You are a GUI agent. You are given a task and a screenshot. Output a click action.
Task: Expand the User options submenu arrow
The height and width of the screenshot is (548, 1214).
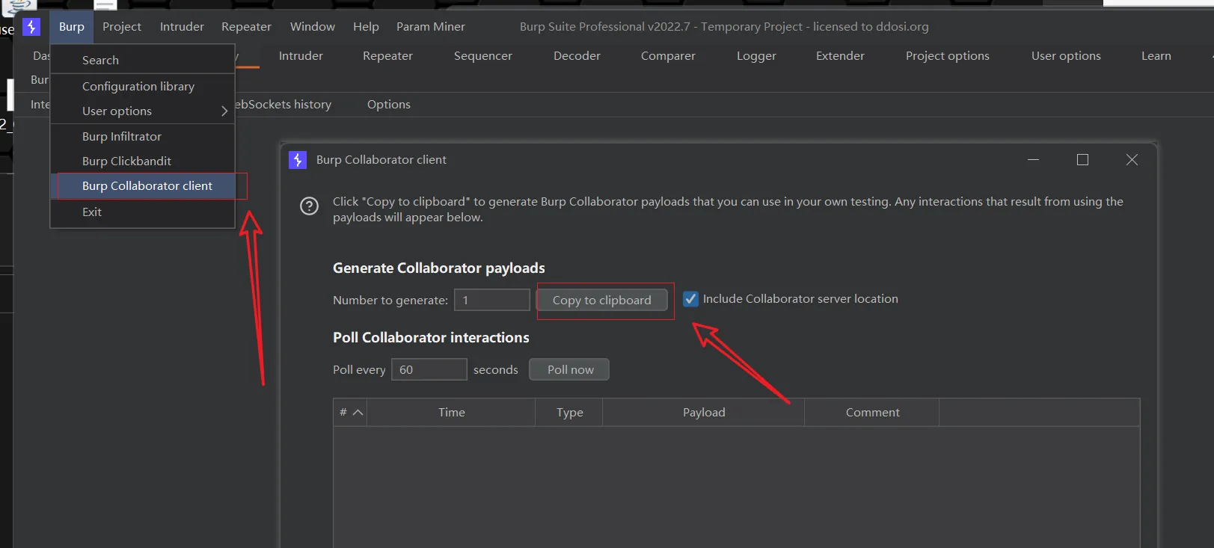pos(224,111)
